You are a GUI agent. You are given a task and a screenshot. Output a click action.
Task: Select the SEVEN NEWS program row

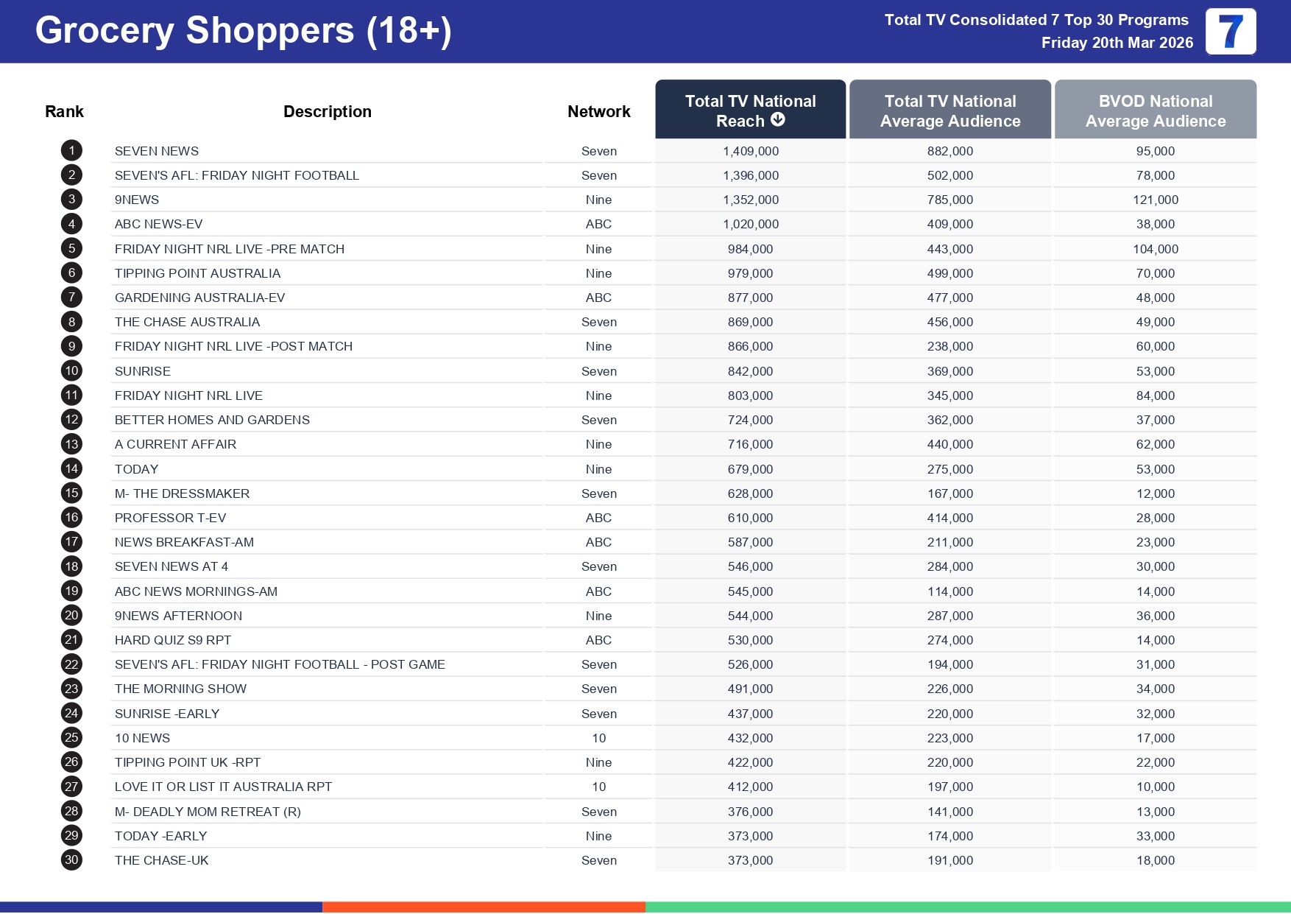157,151
